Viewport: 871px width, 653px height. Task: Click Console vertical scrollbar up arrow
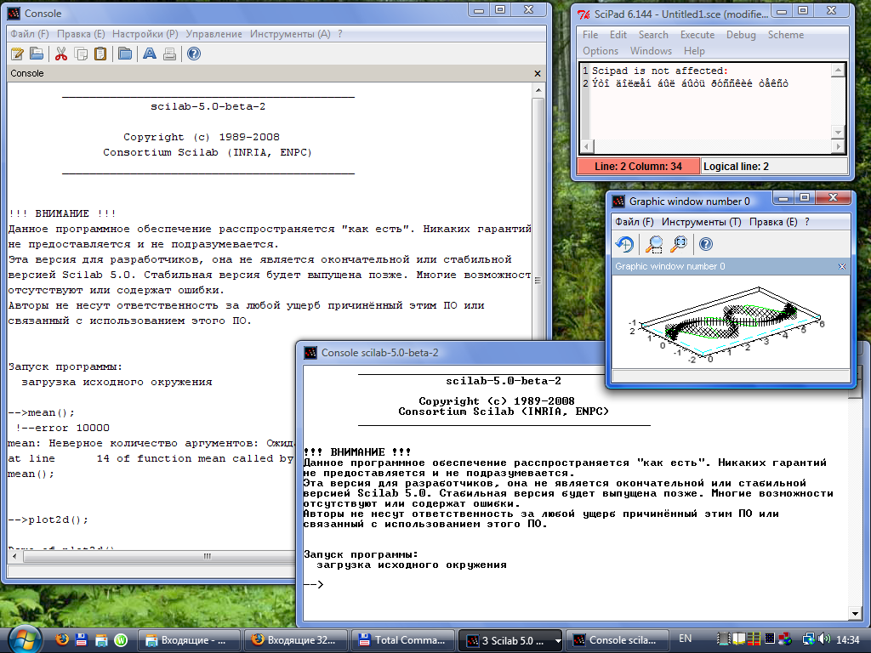click(538, 90)
